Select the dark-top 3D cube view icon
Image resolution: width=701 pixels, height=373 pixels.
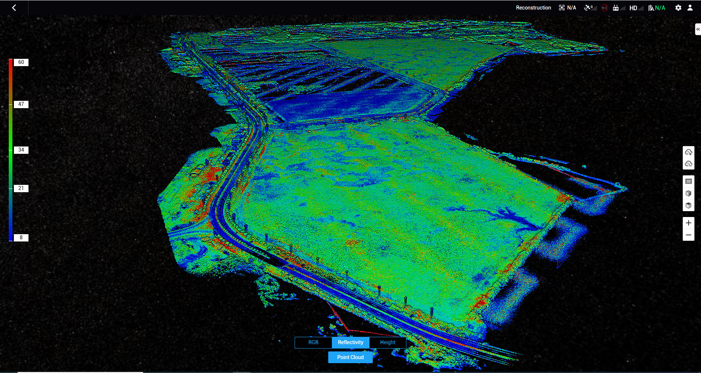[x=689, y=205]
